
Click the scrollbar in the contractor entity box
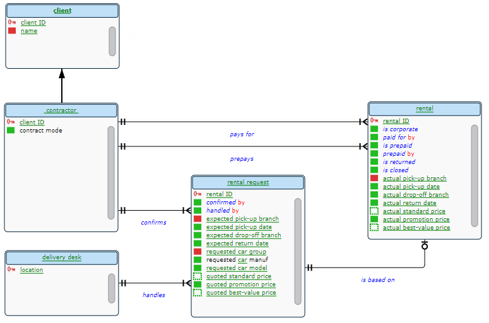click(111, 172)
